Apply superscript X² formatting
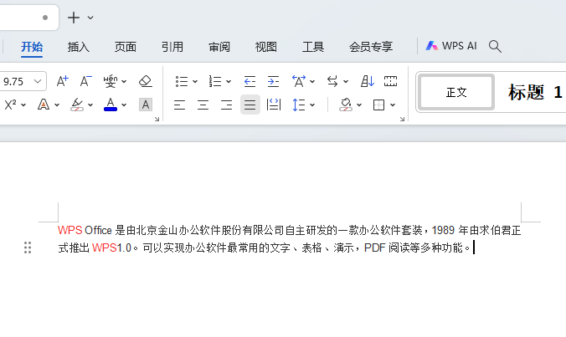This screenshot has height=337, width=566. (11, 105)
